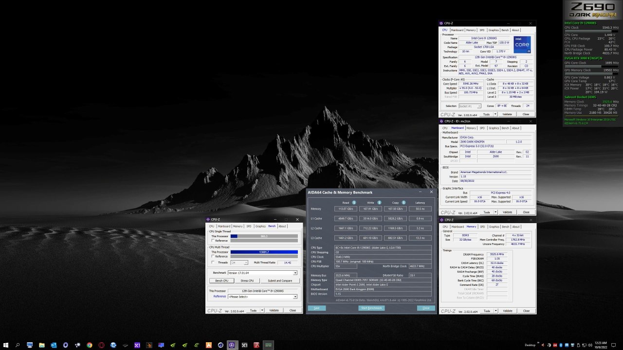Open Opera browser from the taskbar

tap(101, 345)
